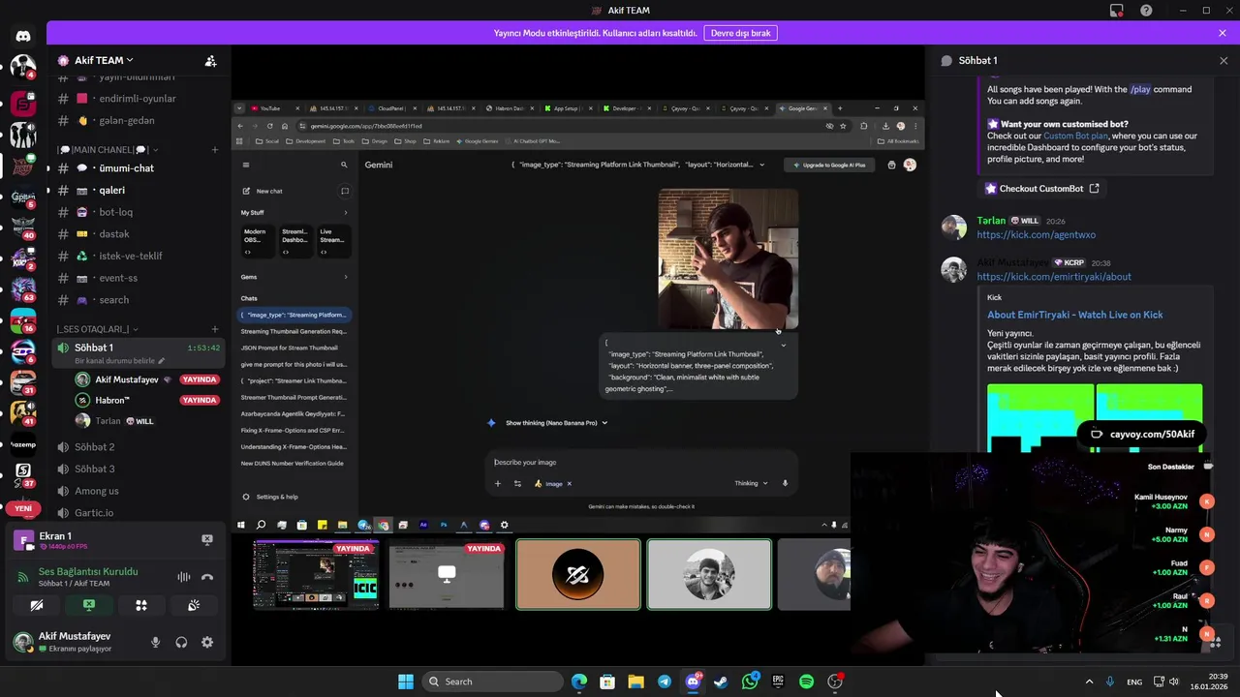Select Habron's stream preview tile
This screenshot has height=697, width=1240.
[x=446, y=574]
